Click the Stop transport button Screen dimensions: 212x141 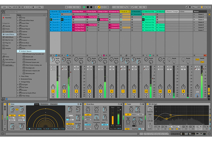coord(88,7)
